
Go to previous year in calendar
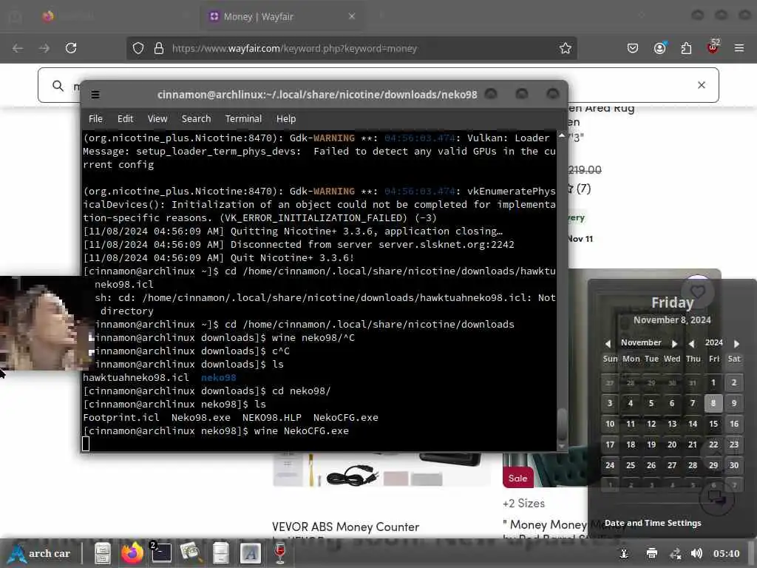(x=692, y=343)
